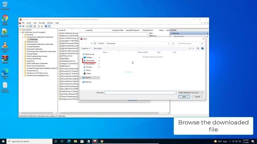This screenshot has height=144, width=257.
Task: Expand the Personal tree node
Action: (23, 35)
